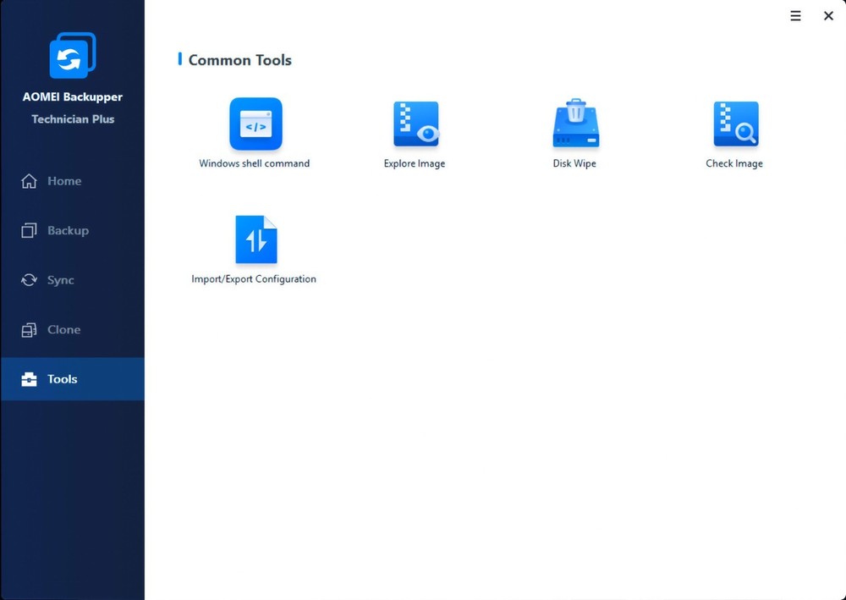
Task: Click the Tools briefcase icon
Action: [x=29, y=378]
